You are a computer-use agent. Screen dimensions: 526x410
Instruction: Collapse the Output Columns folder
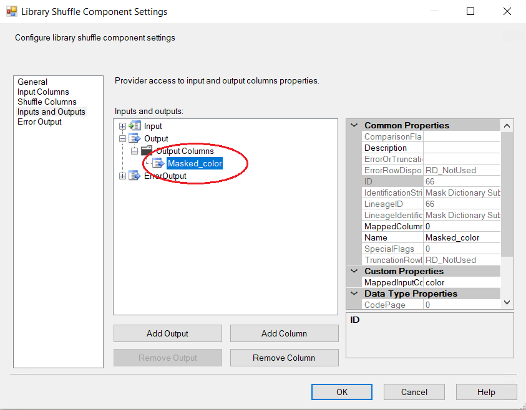pos(134,151)
